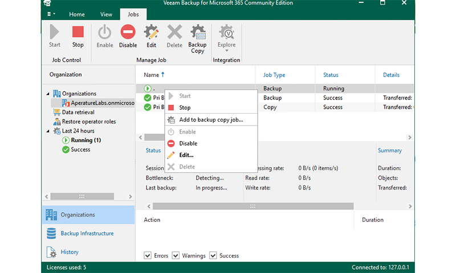Select Success under Last 24 hours
456x273 pixels.
(x=80, y=150)
